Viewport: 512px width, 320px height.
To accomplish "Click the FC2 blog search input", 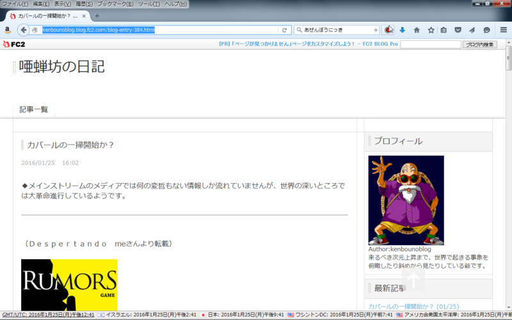I will click(430, 44).
